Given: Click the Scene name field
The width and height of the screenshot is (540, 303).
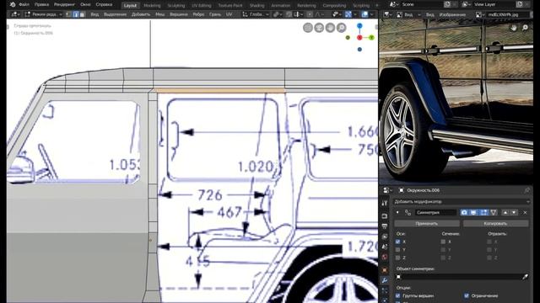Looking at the screenshot, I should click(422, 4).
